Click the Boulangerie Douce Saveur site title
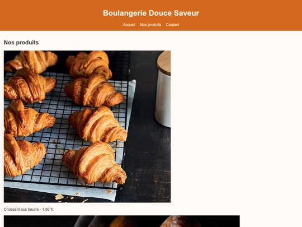The image size is (302, 227). click(151, 13)
